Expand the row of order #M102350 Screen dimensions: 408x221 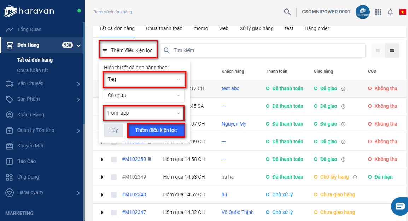pos(102,159)
